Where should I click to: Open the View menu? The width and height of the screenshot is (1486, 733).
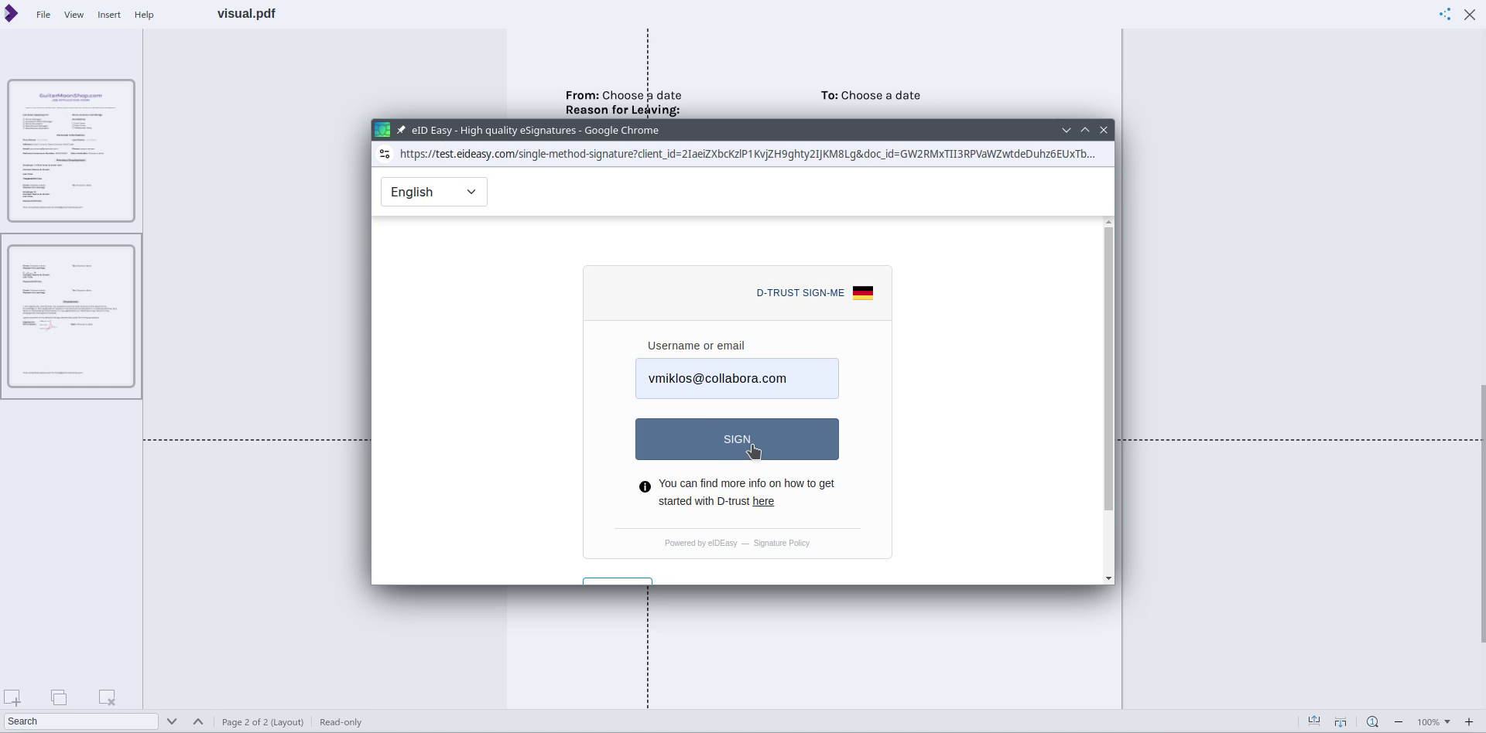[x=74, y=15]
